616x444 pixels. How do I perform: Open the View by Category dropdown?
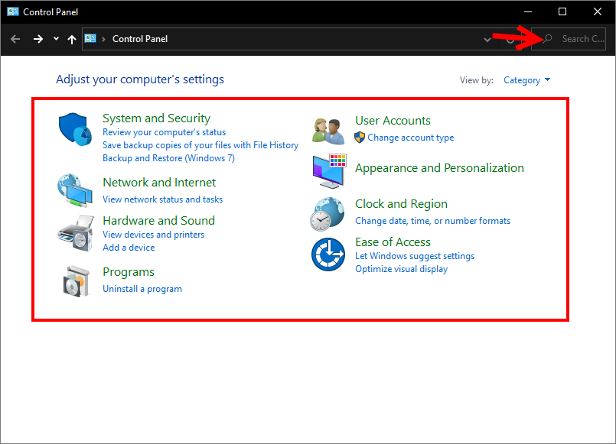[x=526, y=80]
